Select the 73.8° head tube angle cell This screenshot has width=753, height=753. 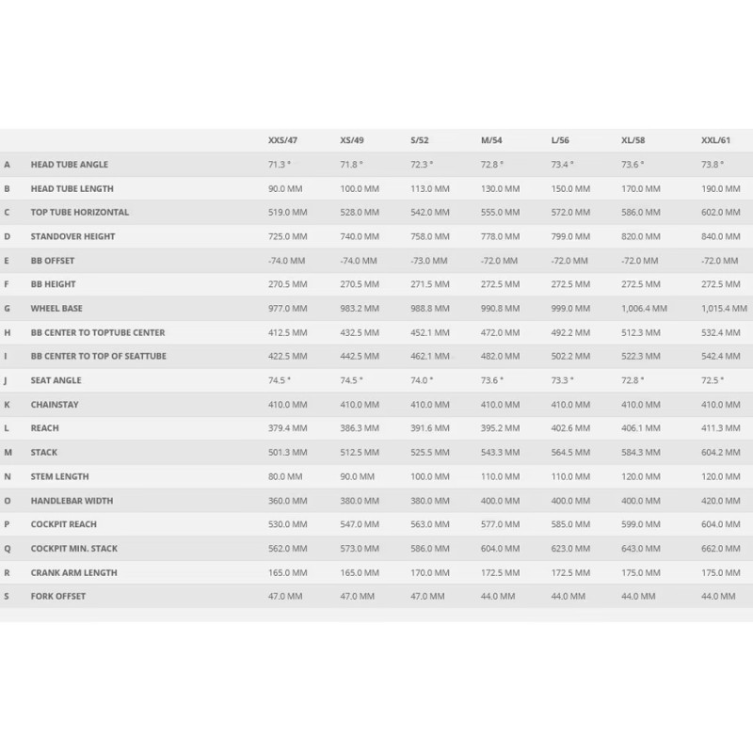[x=713, y=165]
